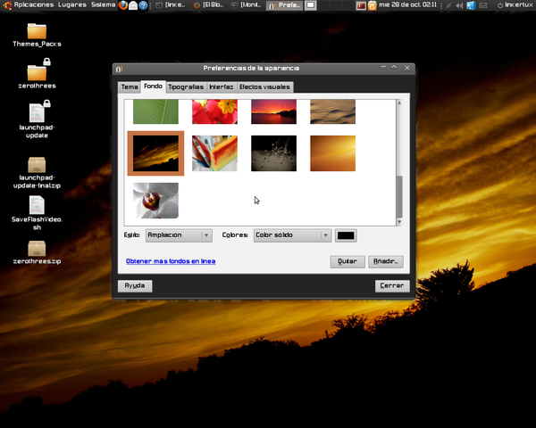The height and width of the screenshot is (428, 536).
Task: Open the Lugares menu
Action: click(x=72, y=4)
